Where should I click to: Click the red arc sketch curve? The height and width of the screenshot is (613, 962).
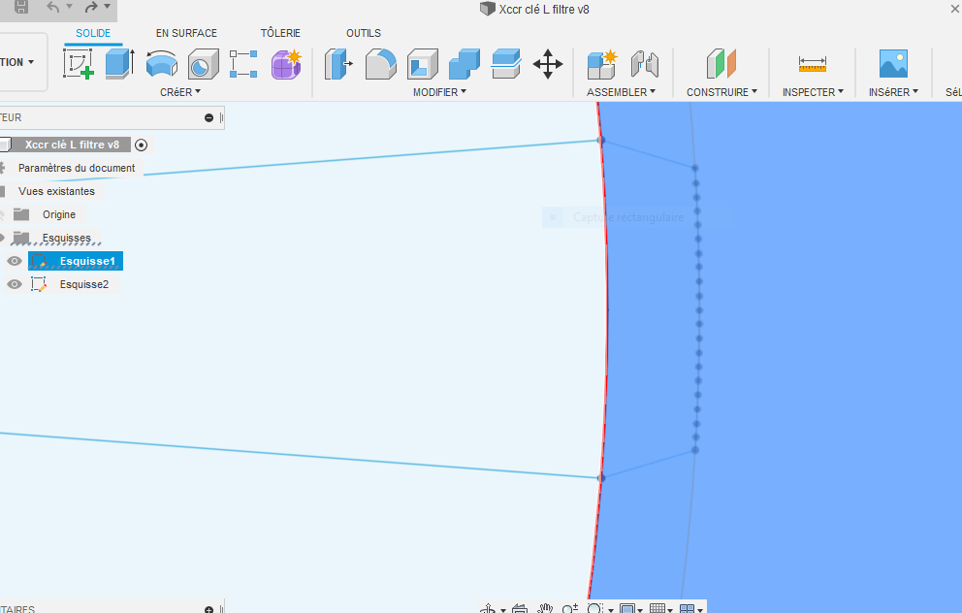point(606,306)
